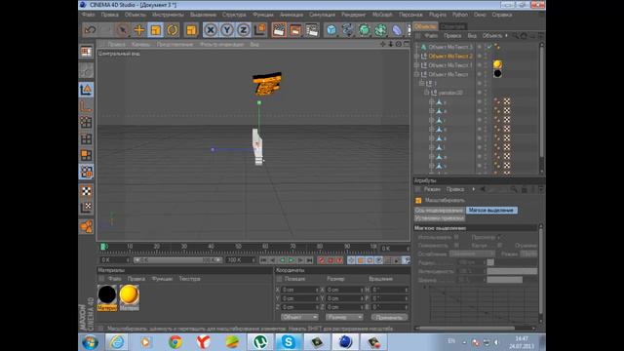
Task: Toggle the X axis lock
Action: pyautogui.click(x=211, y=30)
